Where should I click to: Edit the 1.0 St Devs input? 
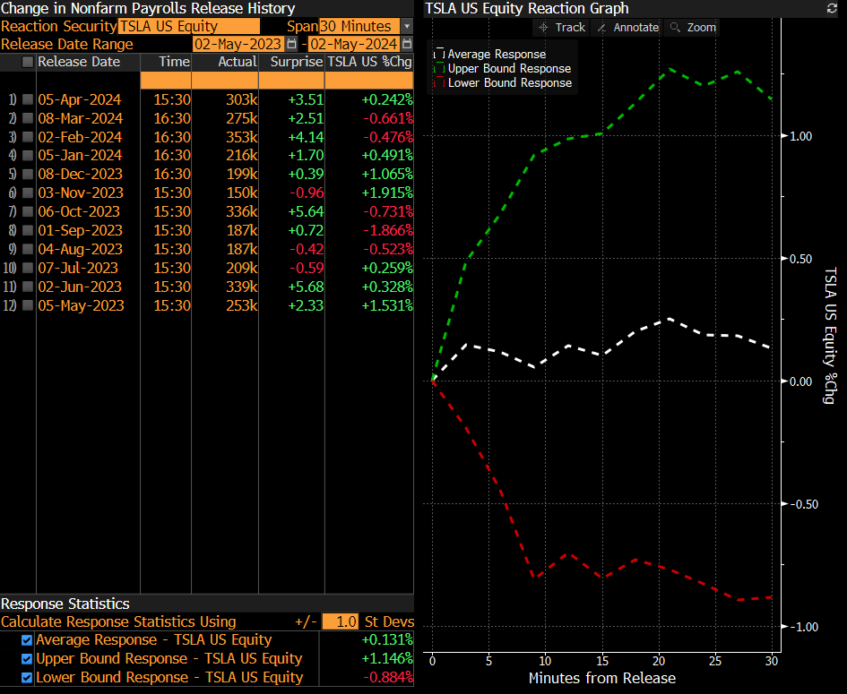[340, 621]
